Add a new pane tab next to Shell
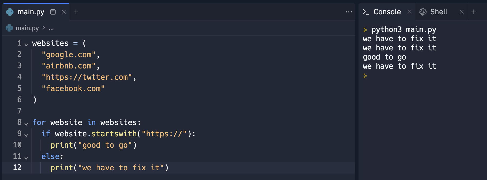The height and width of the screenshot is (180, 487). tap(474, 12)
